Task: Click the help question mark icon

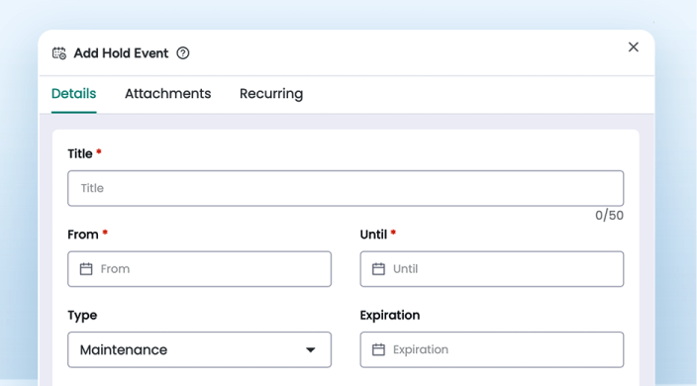Action: [x=183, y=53]
